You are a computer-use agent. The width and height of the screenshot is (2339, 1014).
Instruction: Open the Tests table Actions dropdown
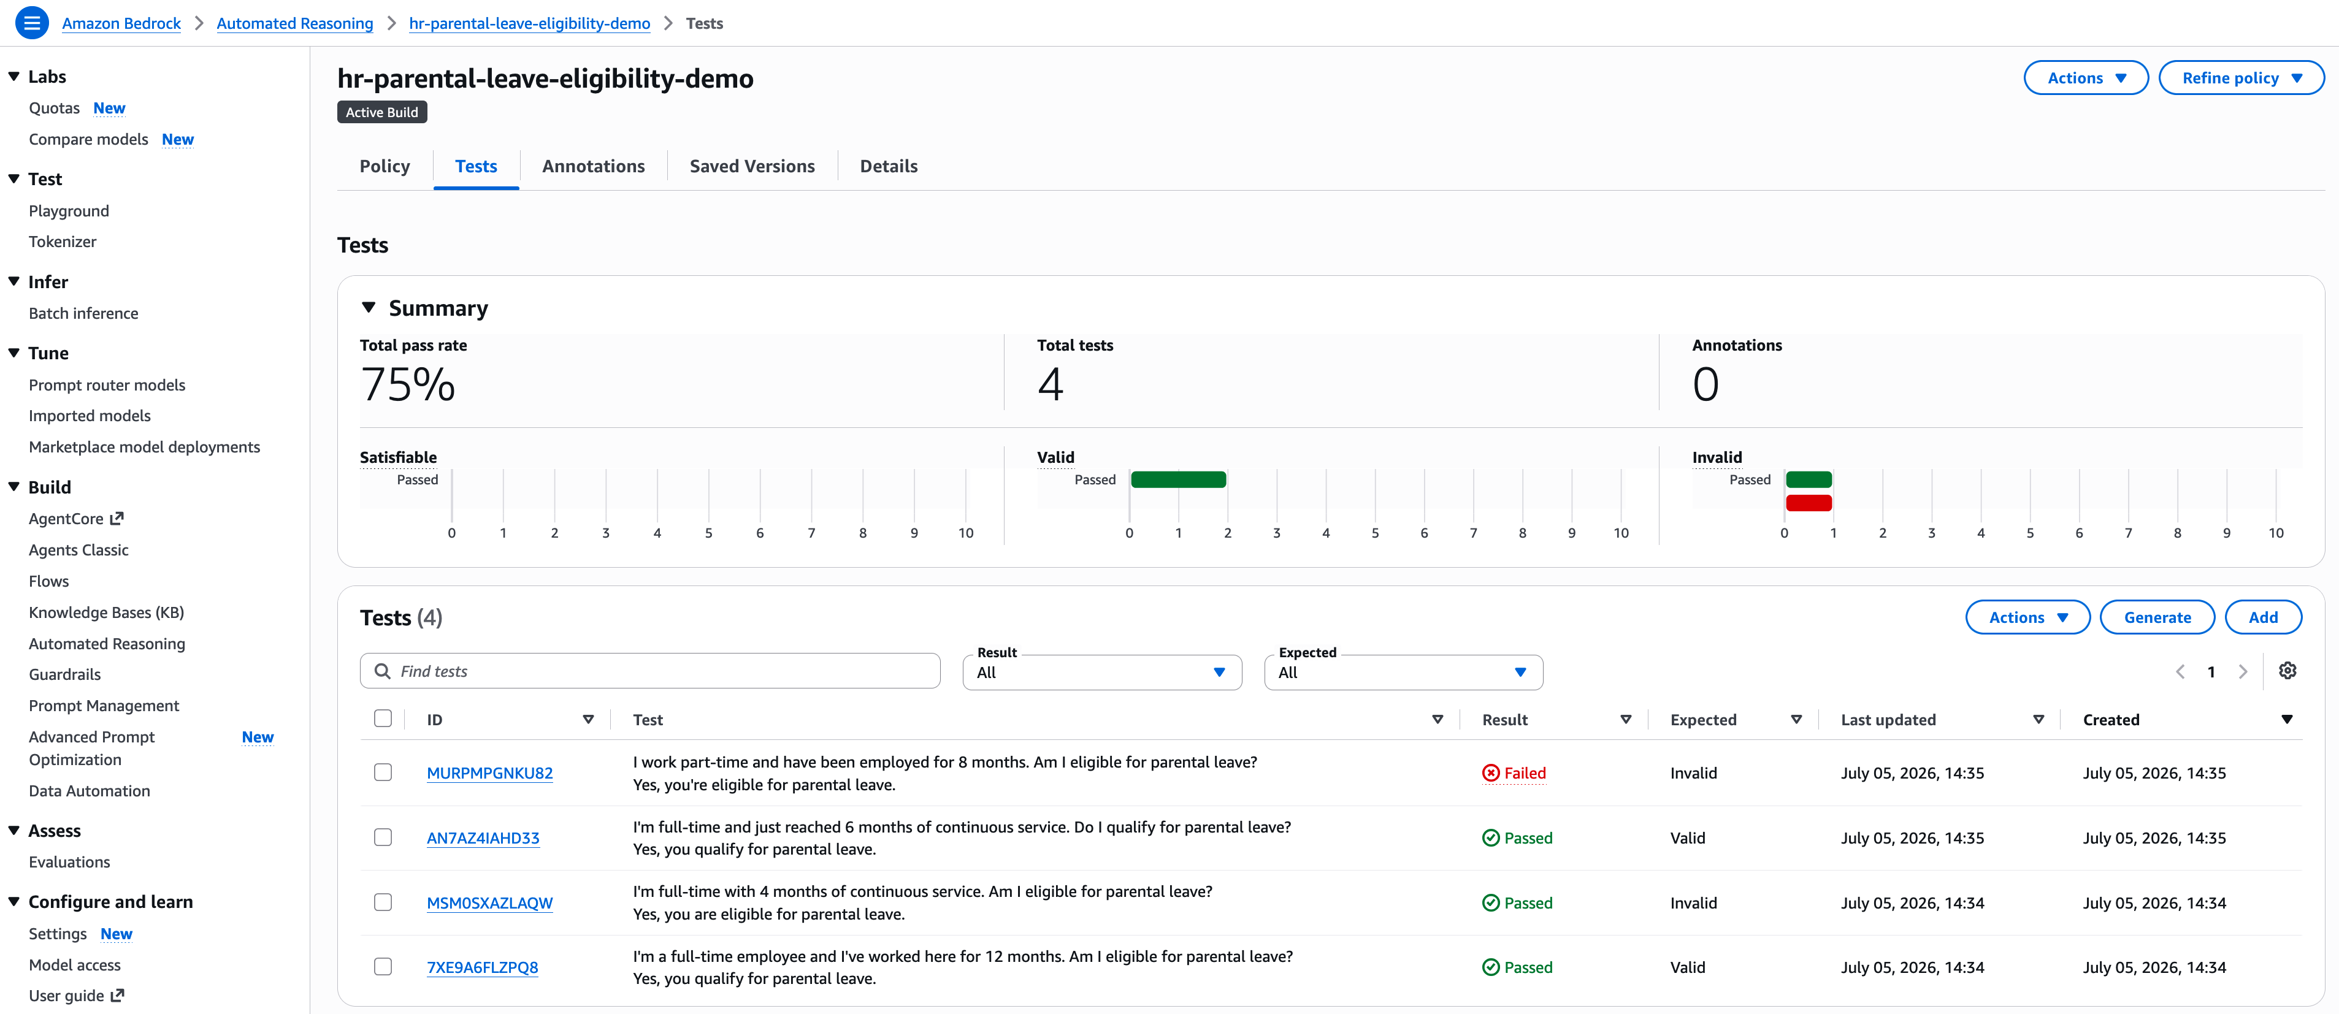pos(2027,617)
